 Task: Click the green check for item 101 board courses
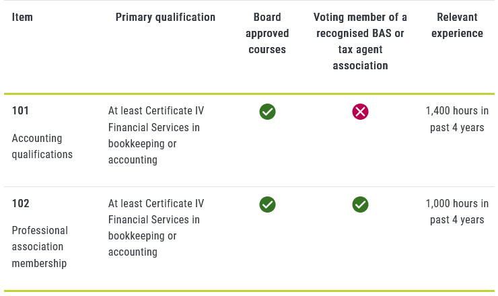click(267, 112)
